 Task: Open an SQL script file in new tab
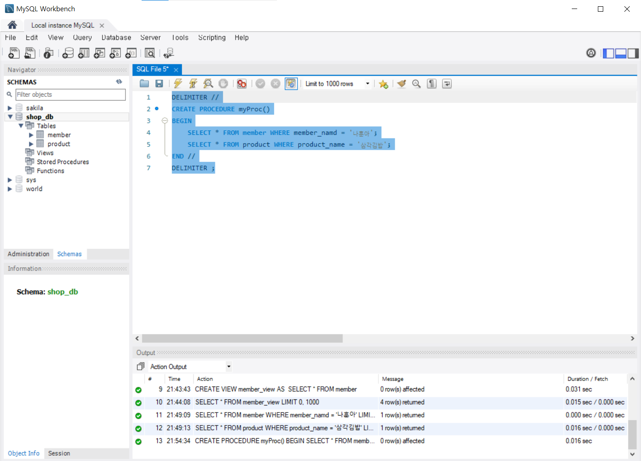click(30, 53)
